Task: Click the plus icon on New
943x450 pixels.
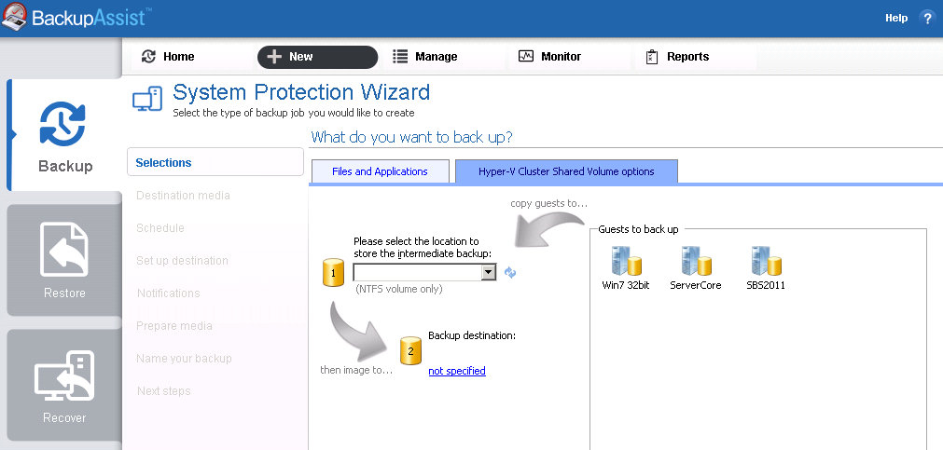Action: [x=274, y=57]
